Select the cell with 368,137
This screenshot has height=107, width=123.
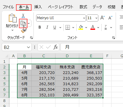click(91, 73)
